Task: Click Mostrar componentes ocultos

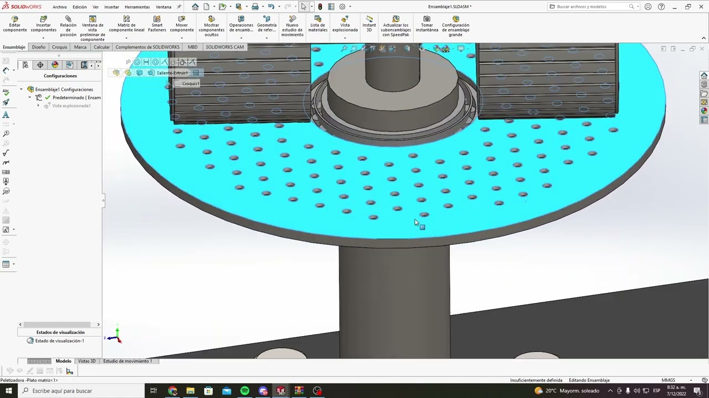Action: (212, 27)
